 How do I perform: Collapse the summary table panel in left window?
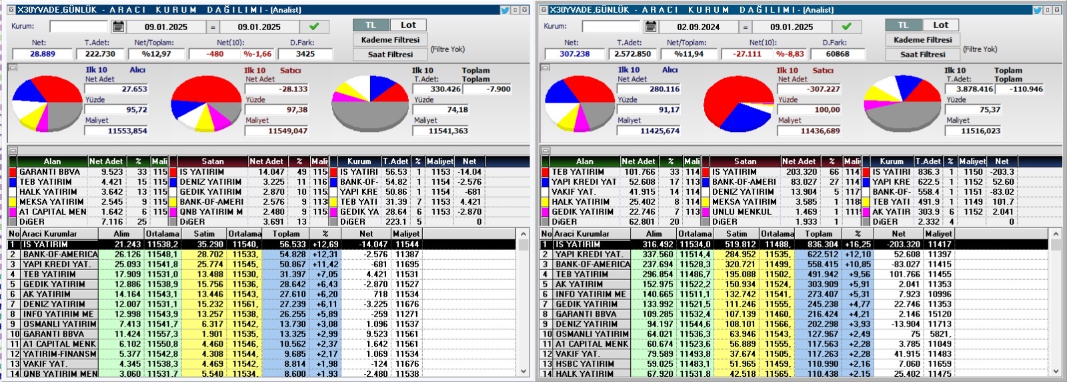[13, 151]
